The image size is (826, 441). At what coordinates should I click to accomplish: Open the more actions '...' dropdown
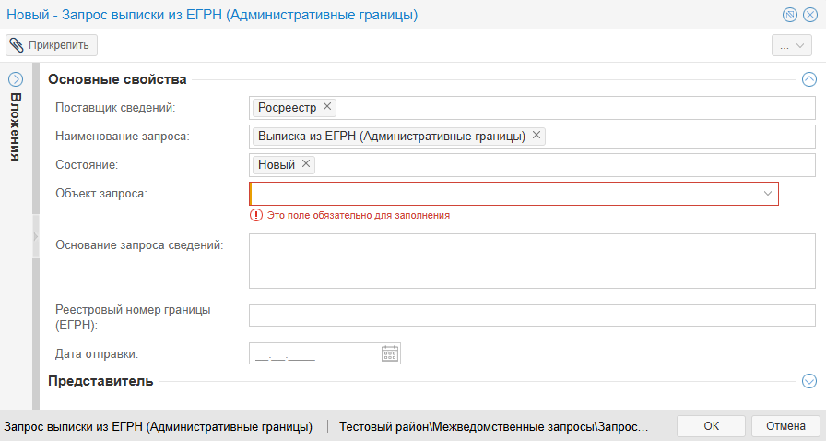point(792,45)
